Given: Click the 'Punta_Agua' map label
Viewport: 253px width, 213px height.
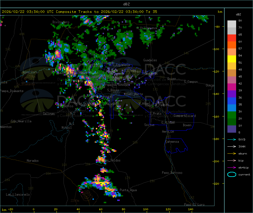Looking at the screenshot, I should click(x=128, y=190).
